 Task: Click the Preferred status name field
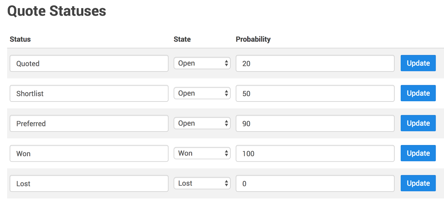[89, 123]
